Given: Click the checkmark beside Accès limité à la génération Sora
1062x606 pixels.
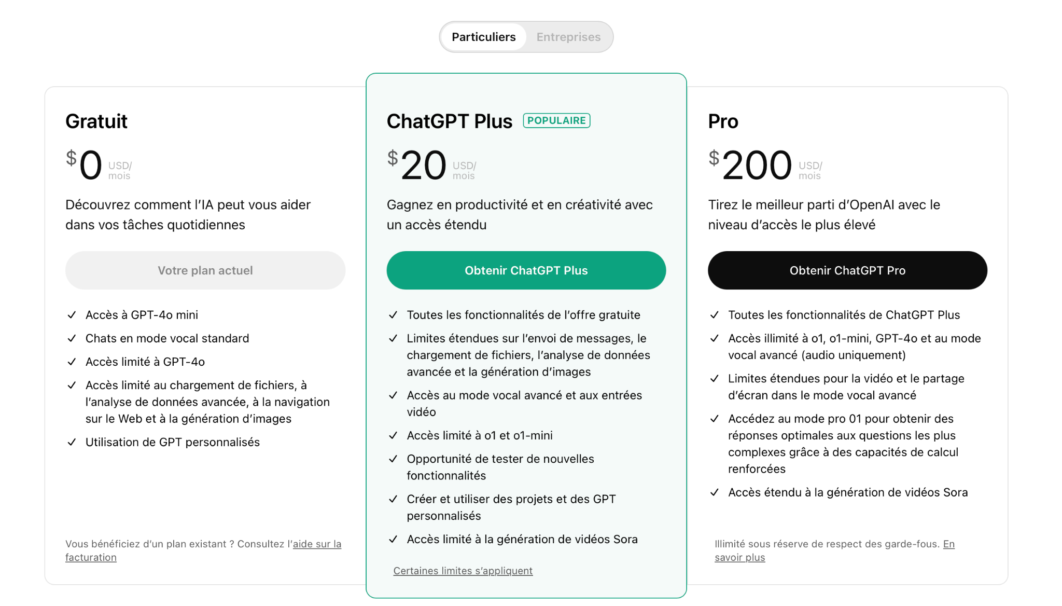Looking at the screenshot, I should 393,539.
